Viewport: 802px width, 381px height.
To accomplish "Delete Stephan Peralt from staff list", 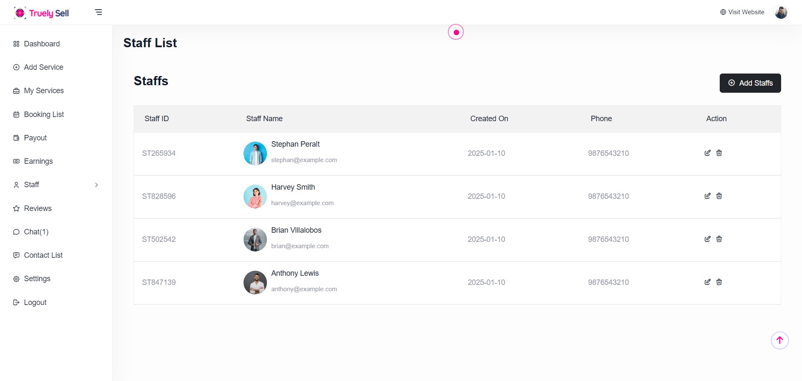I will [x=719, y=153].
